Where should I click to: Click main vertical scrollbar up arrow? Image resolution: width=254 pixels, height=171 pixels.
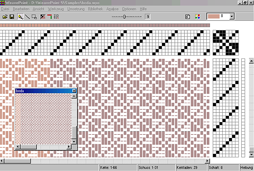pyautogui.click(x=251, y=61)
